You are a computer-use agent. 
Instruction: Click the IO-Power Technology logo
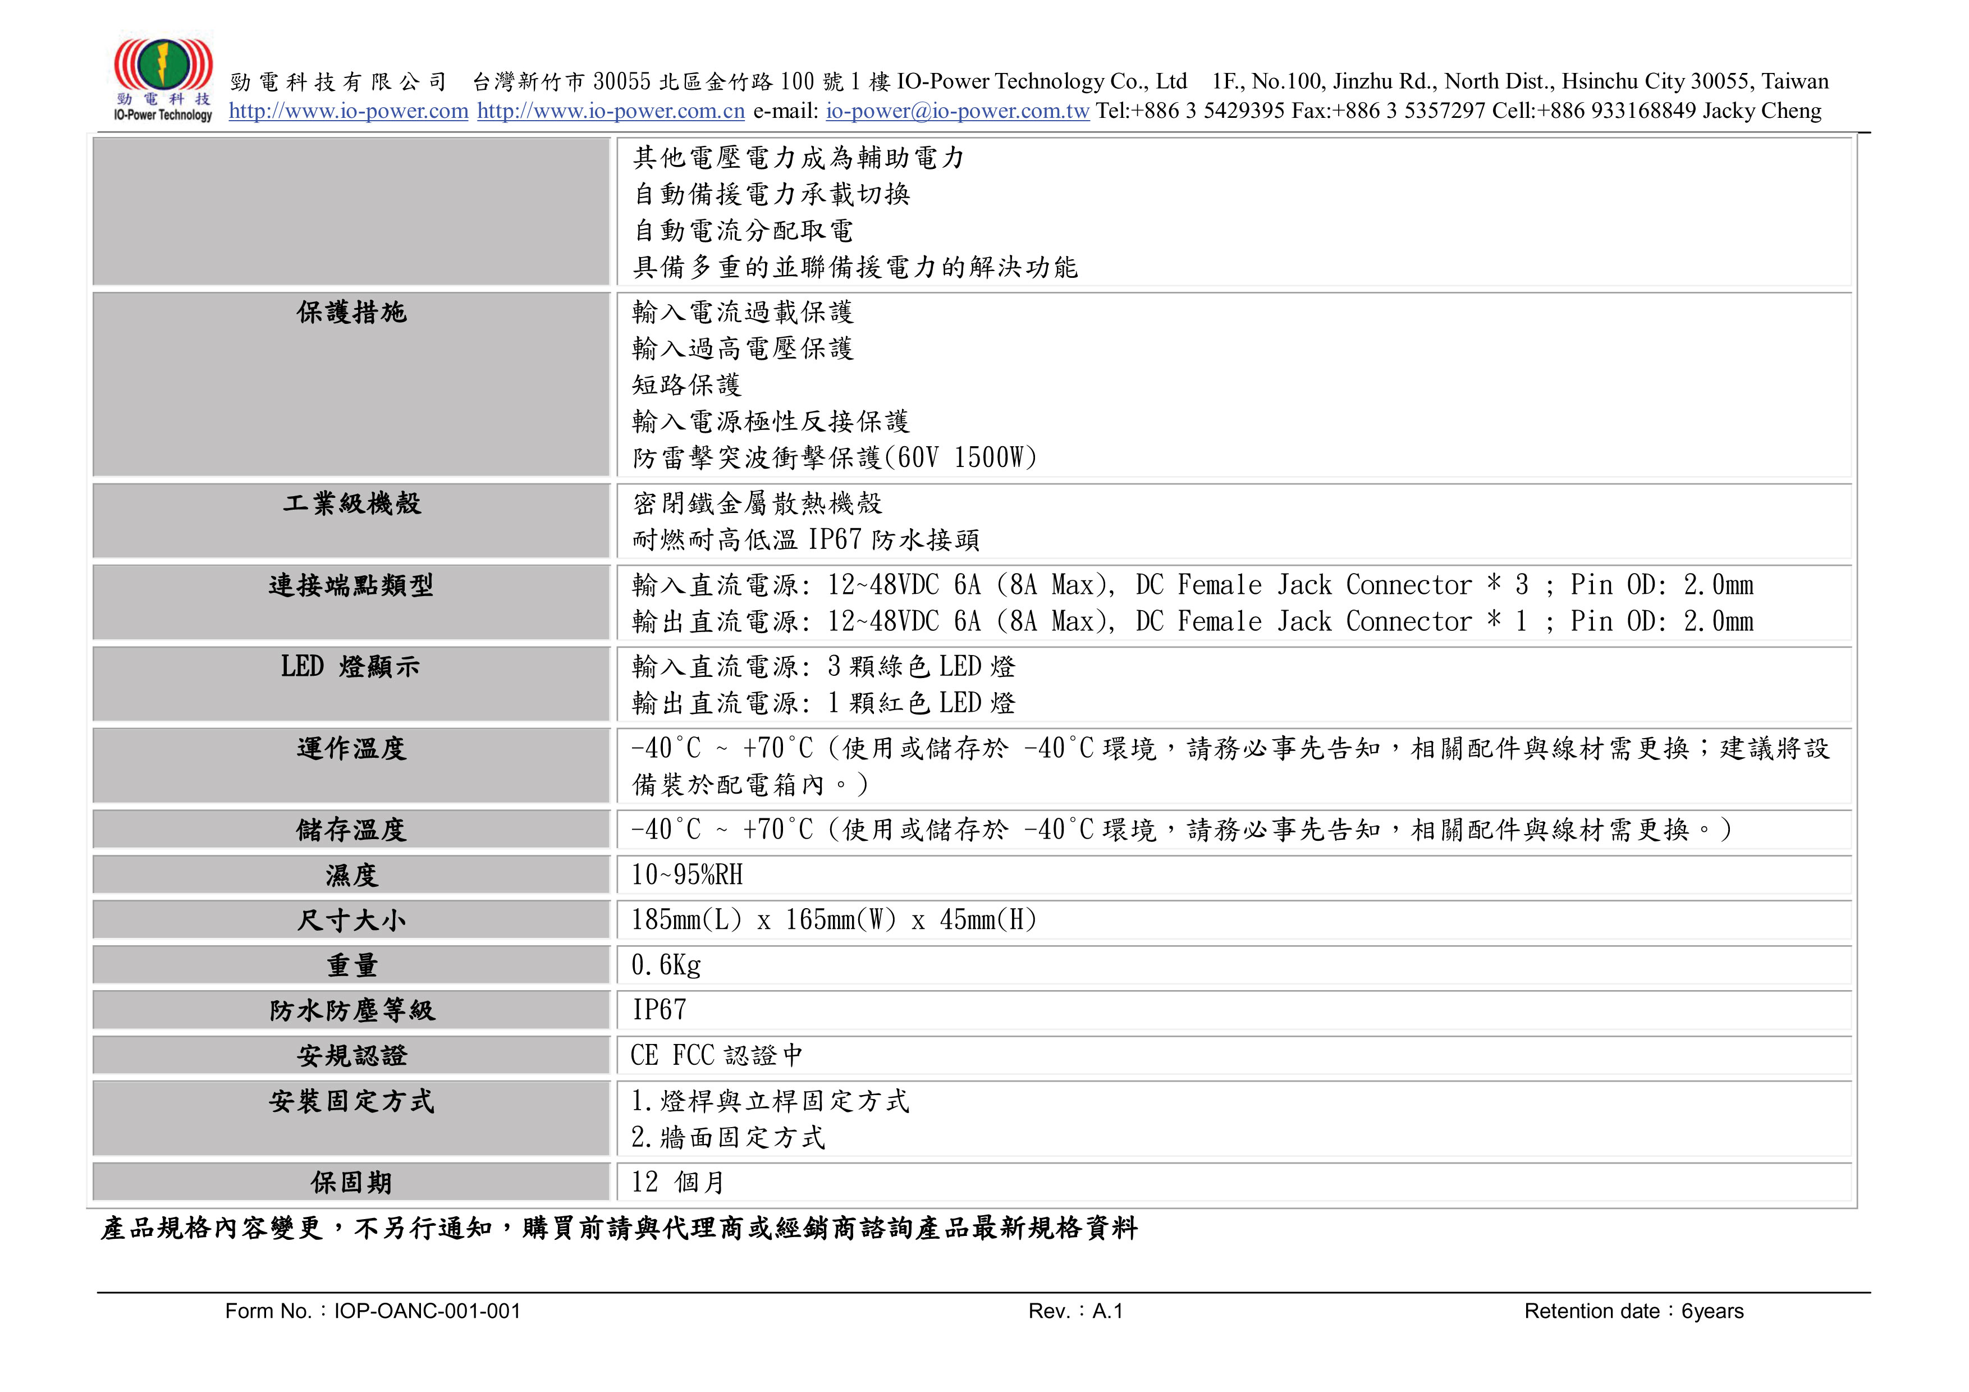163,80
